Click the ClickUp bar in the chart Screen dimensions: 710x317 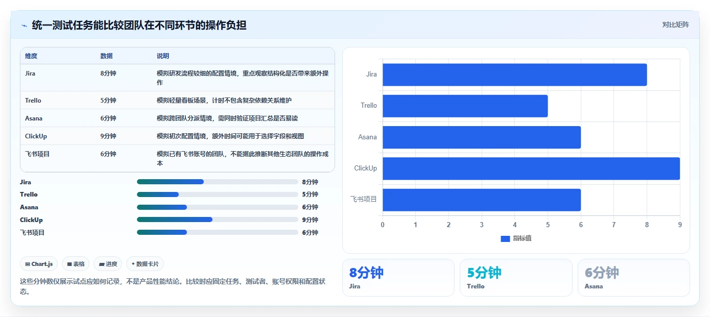[x=531, y=168]
